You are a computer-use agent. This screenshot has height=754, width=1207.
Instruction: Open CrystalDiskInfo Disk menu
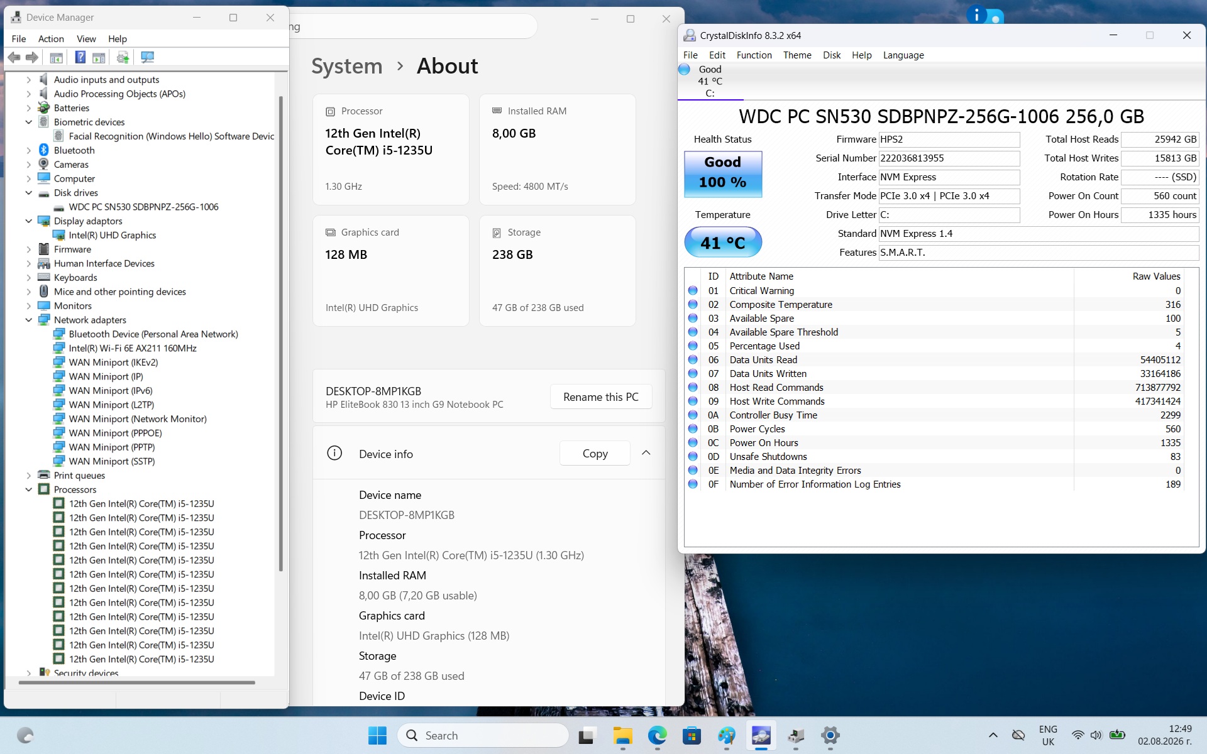[832, 55]
